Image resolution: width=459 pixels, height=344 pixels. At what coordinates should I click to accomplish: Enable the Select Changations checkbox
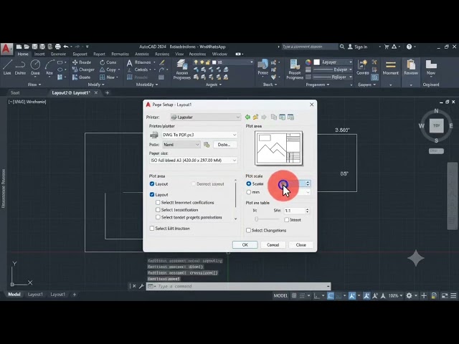[x=249, y=231]
